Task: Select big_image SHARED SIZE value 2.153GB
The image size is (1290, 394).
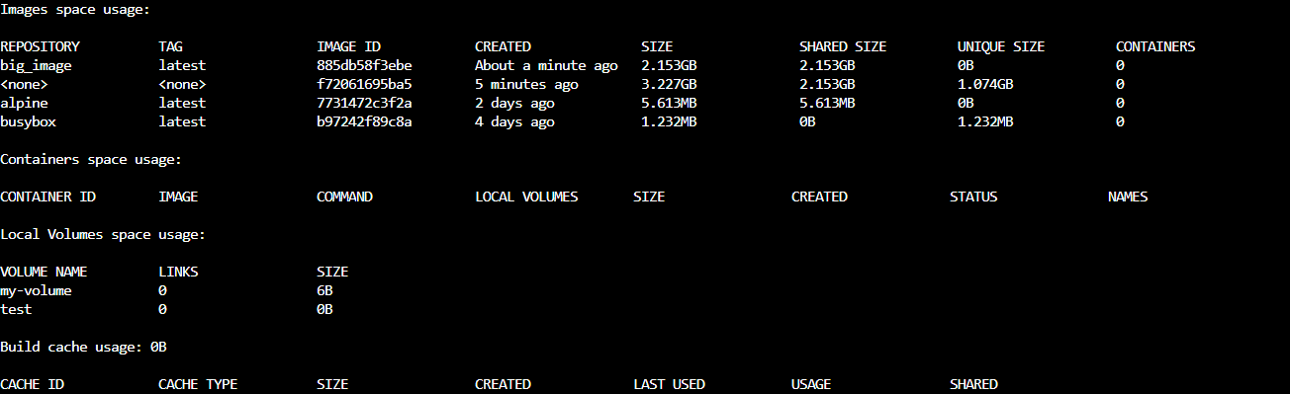Action: coord(827,65)
